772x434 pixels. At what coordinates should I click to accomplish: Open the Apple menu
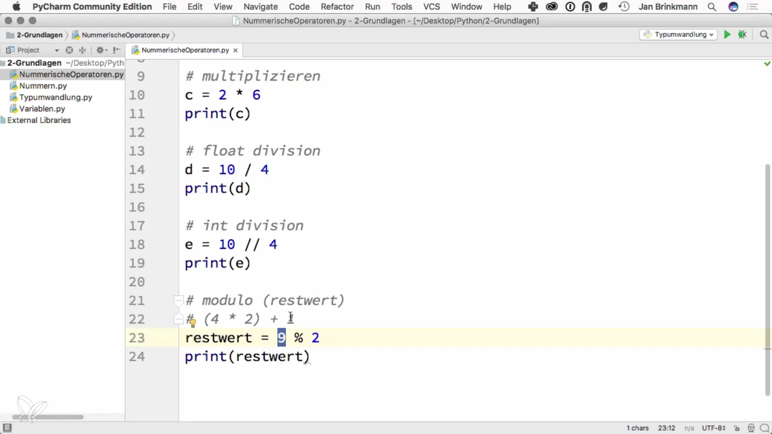[16, 6]
